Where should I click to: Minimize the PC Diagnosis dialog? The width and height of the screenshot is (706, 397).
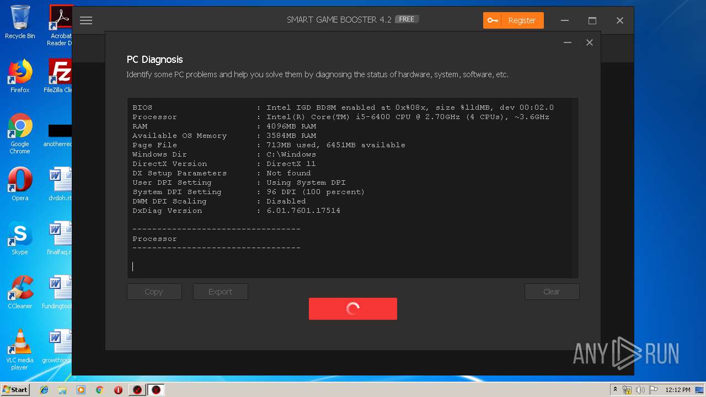coord(568,42)
